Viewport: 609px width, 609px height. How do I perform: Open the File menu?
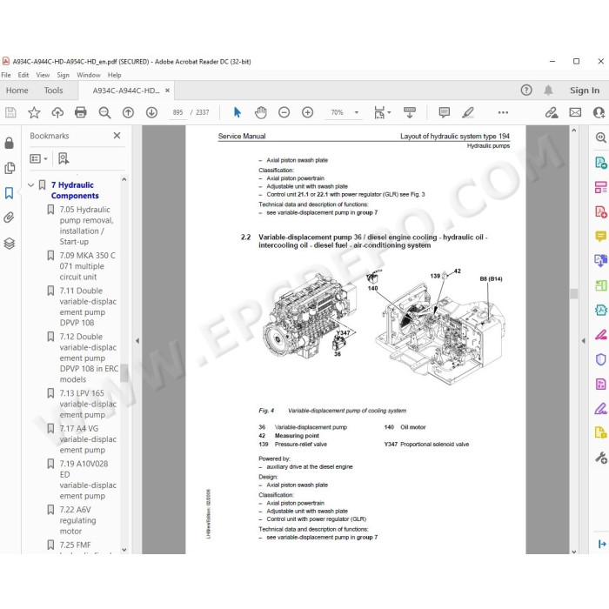pyautogui.click(x=6, y=75)
